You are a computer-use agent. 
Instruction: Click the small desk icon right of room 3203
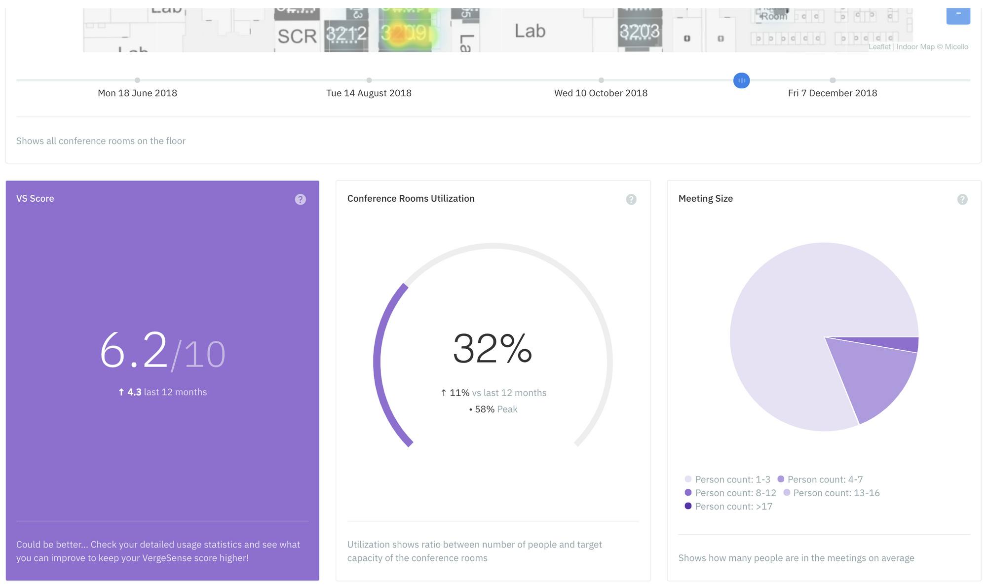pos(686,38)
